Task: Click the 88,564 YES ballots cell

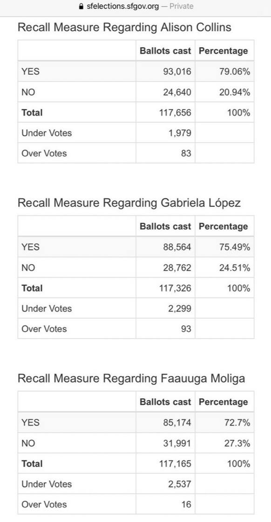Action: (165, 247)
